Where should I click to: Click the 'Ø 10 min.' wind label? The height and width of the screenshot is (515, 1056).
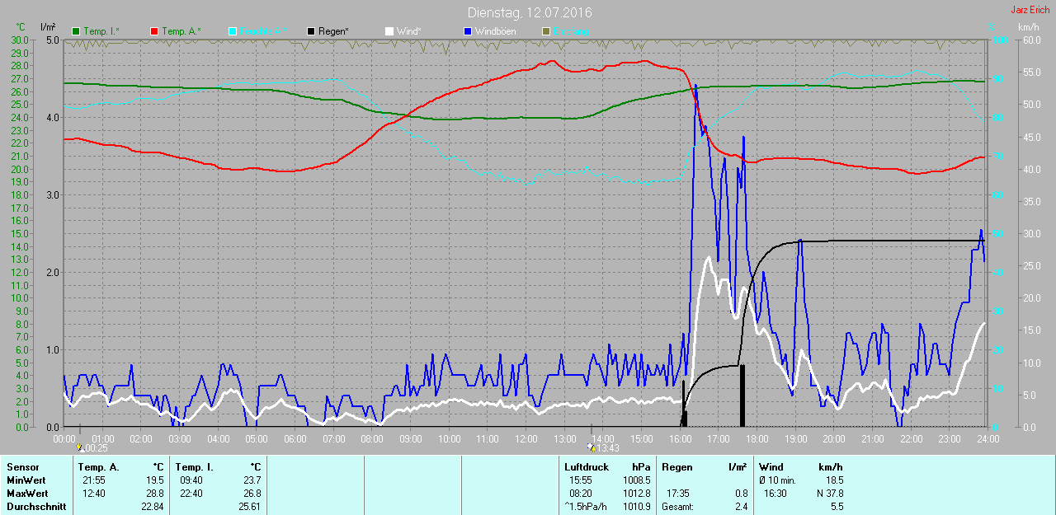coord(777,480)
